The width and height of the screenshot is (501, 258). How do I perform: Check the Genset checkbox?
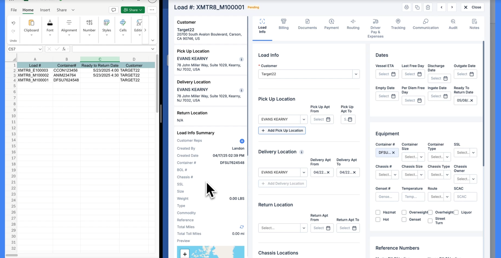click(404, 219)
